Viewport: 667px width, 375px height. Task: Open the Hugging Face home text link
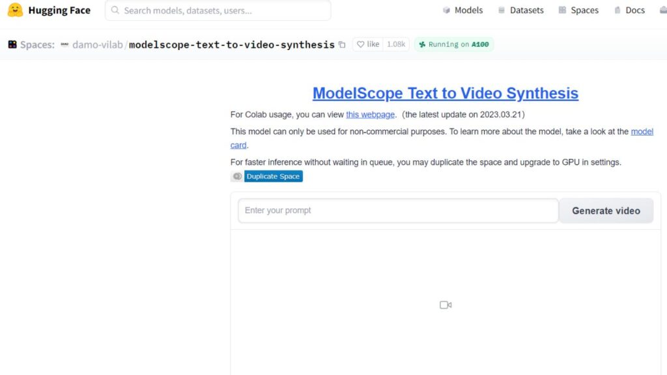pos(59,10)
